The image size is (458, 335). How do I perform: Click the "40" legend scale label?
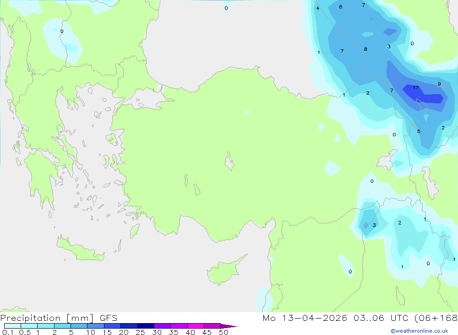pyautogui.click(x=190, y=332)
